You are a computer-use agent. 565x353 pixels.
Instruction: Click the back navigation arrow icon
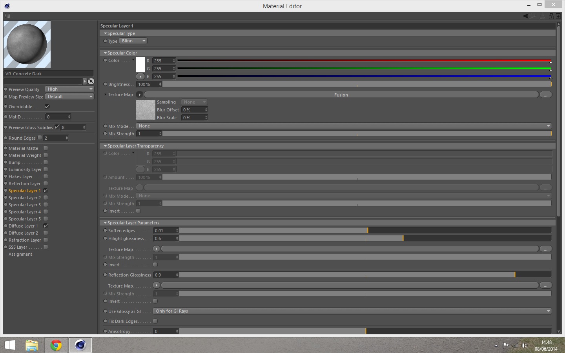(526, 16)
